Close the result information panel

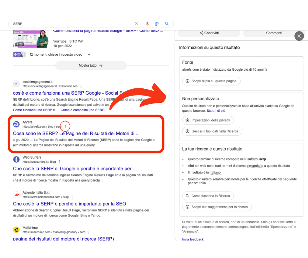pyautogui.click(x=299, y=36)
